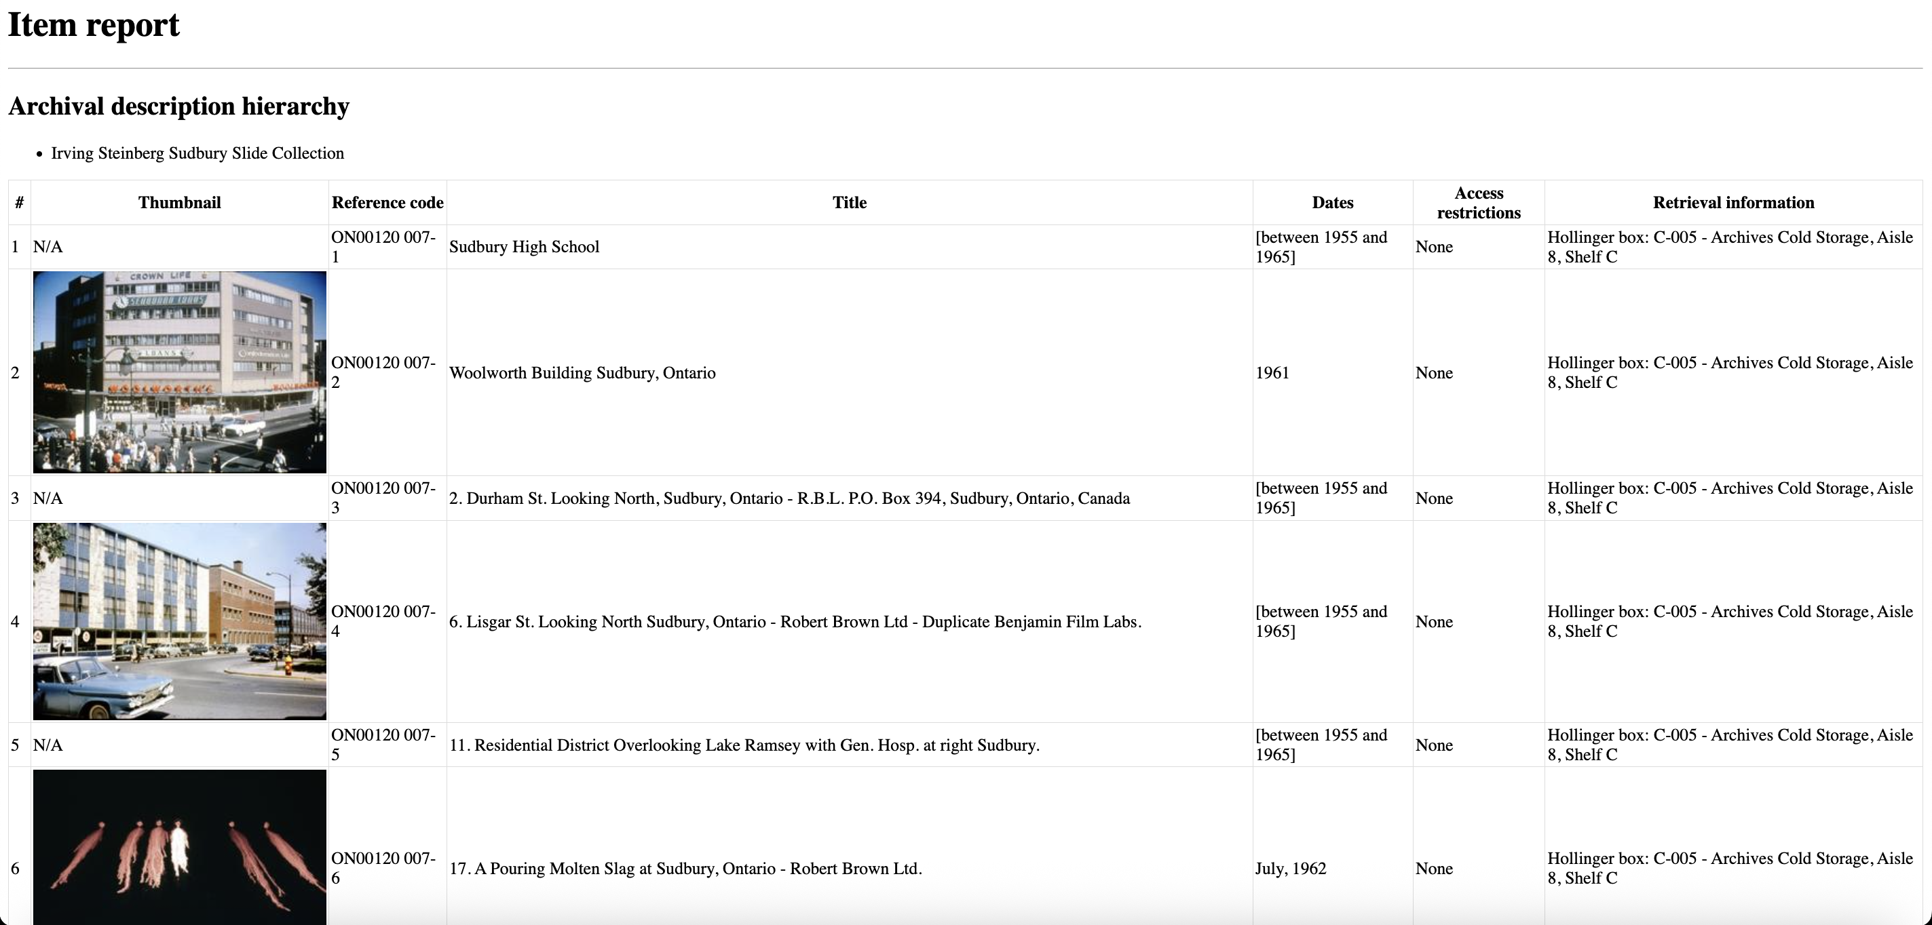This screenshot has height=925, width=1932.
Task: Click the Title column header
Action: pos(849,202)
